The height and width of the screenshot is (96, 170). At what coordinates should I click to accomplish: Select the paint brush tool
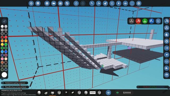[x=105, y=3]
